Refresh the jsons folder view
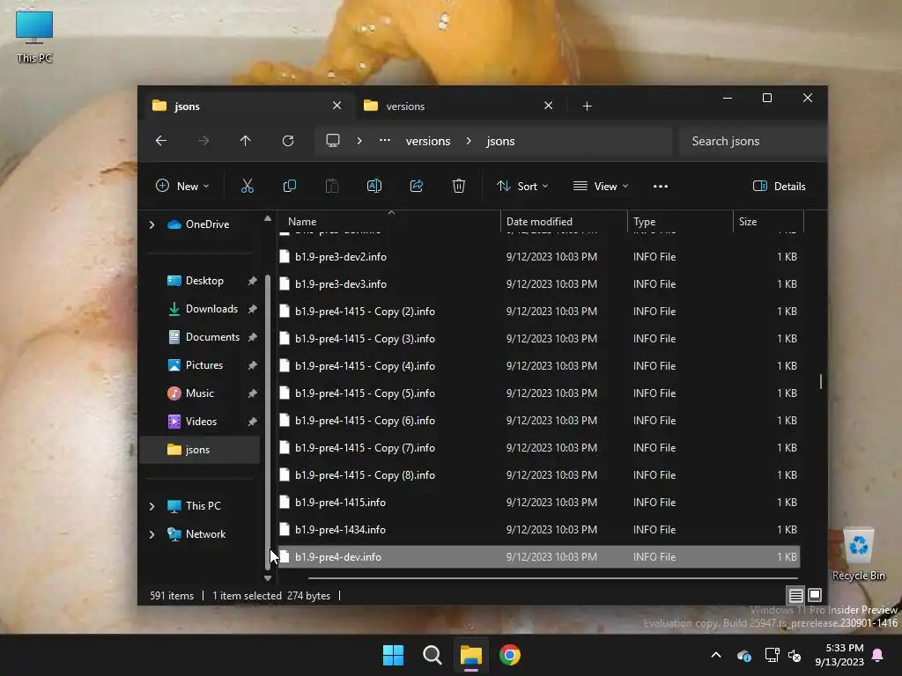 (288, 141)
